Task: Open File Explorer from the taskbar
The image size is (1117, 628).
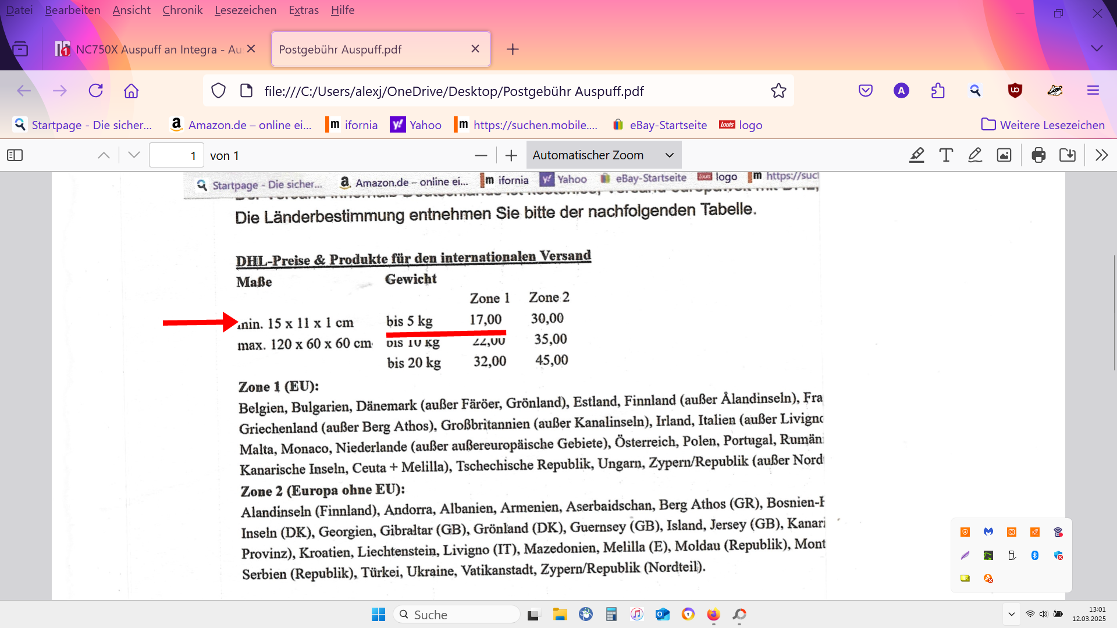Action: click(x=560, y=615)
